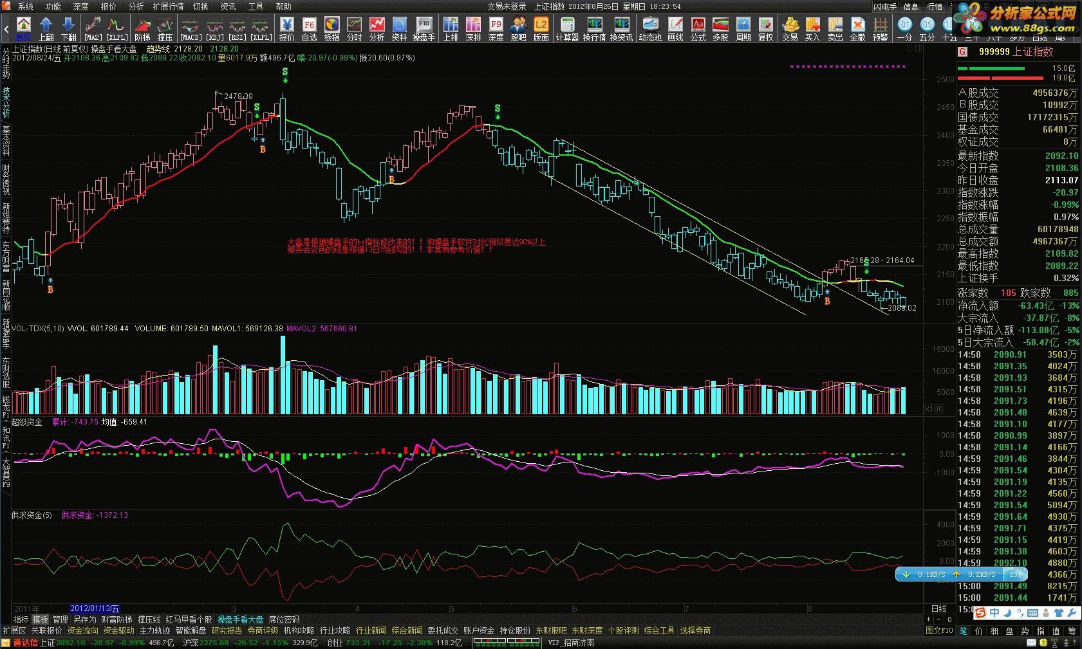Screen dimensions: 1082x649
Task: Click the 深度 F9 icon
Action: coord(496,29)
